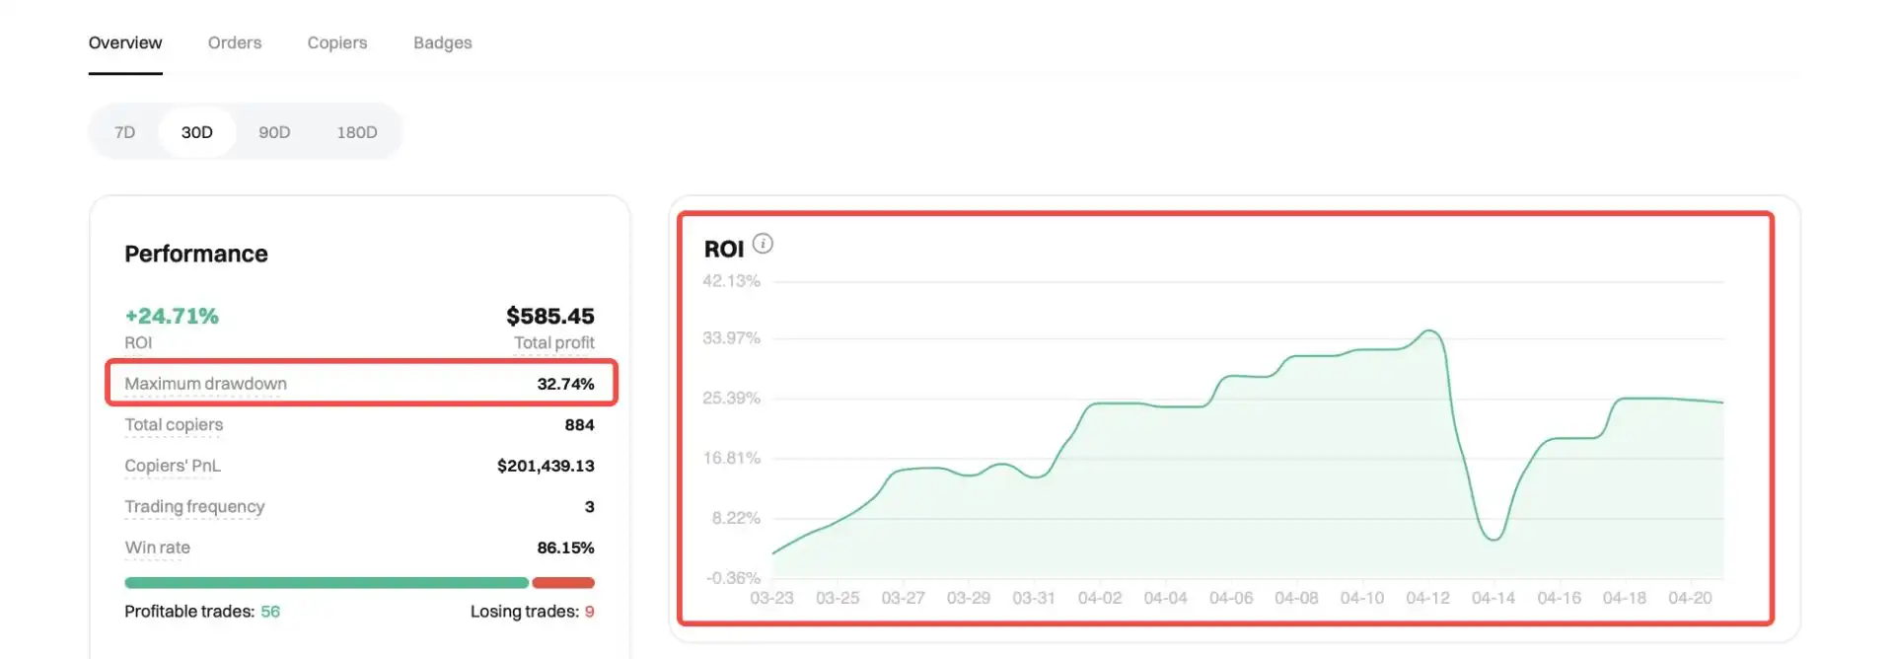Click the Win rate label
The image size is (1894, 659).
tap(157, 548)
